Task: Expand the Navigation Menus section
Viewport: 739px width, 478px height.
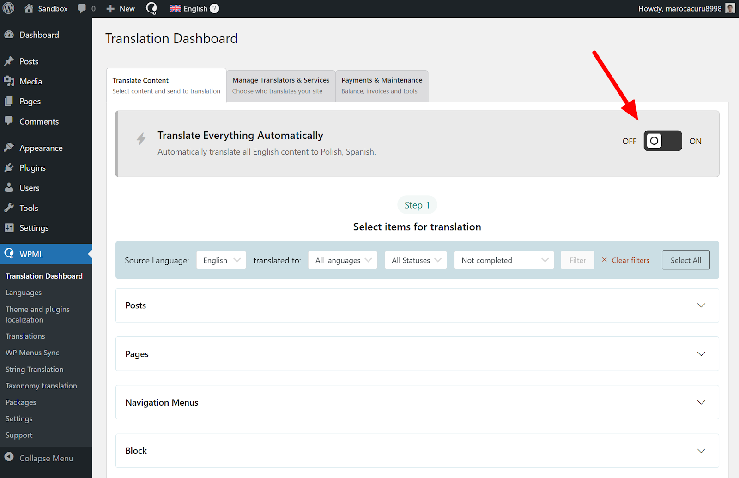Action: (417, 402)
